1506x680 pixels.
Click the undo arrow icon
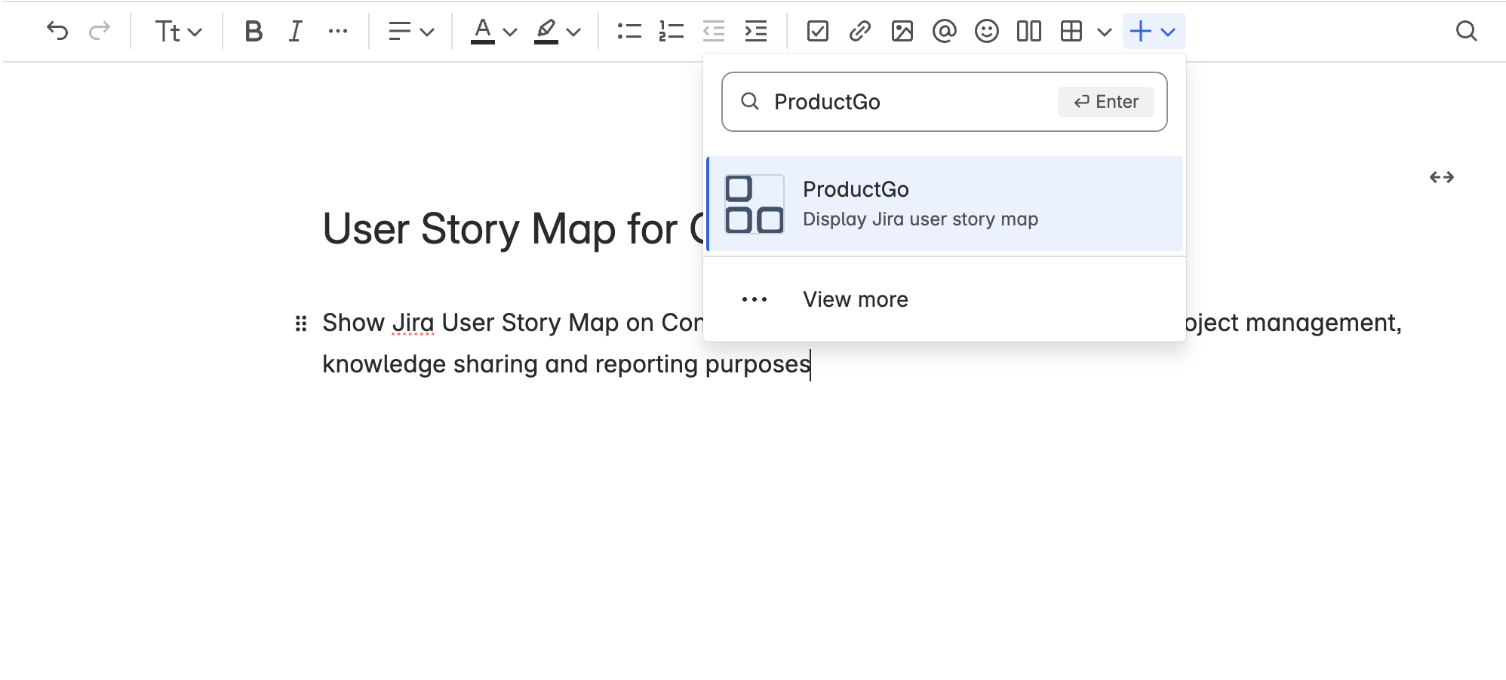point(57,31)
